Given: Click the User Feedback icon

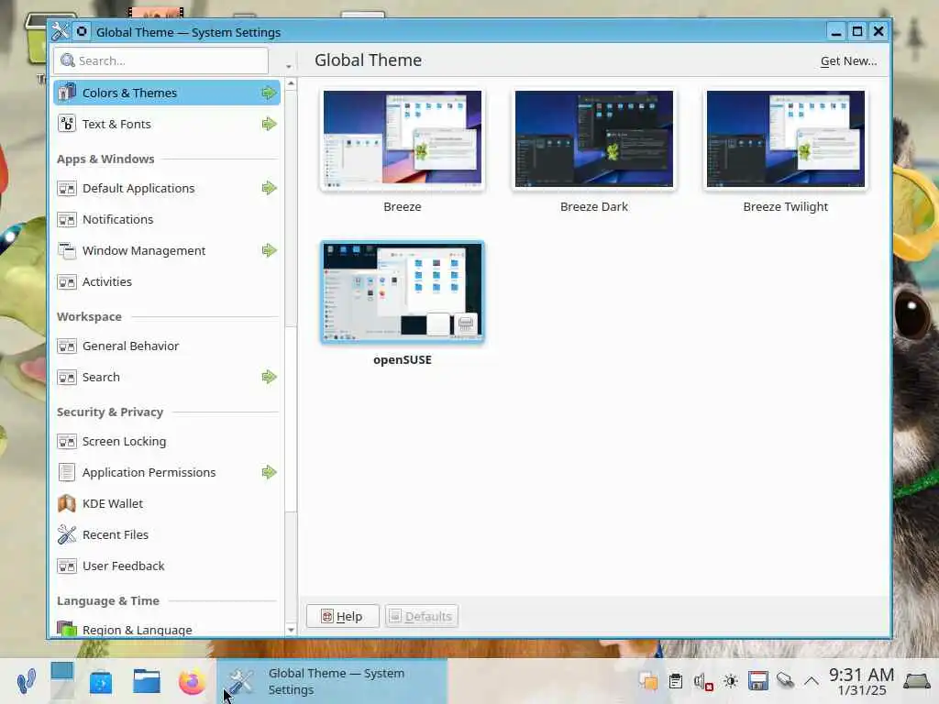Looking at the screenshot, I should (x=66, y=566).
